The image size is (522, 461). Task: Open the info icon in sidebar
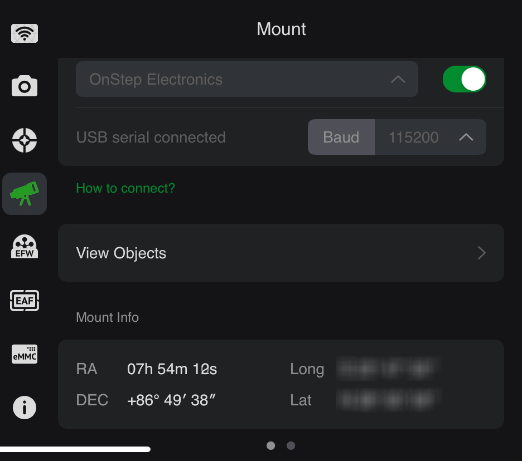click(x=25, y=408)
